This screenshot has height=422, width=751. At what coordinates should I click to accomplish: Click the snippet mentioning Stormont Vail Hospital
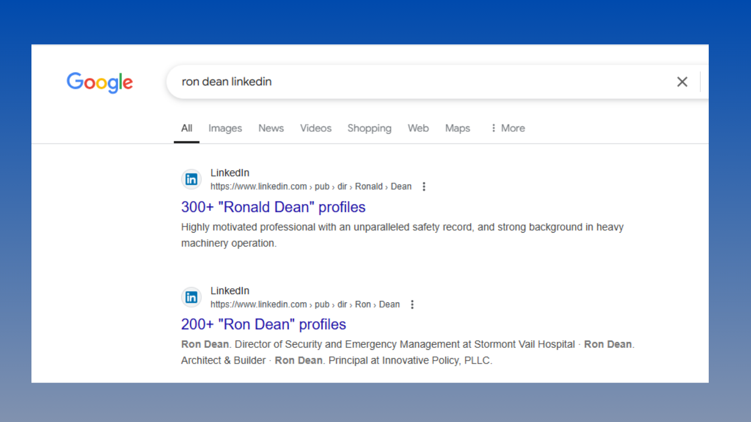pyautogui.click(x=407, y=352)
